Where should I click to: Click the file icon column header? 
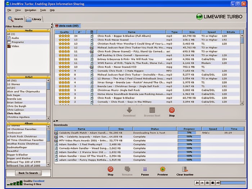click(91, 32)
